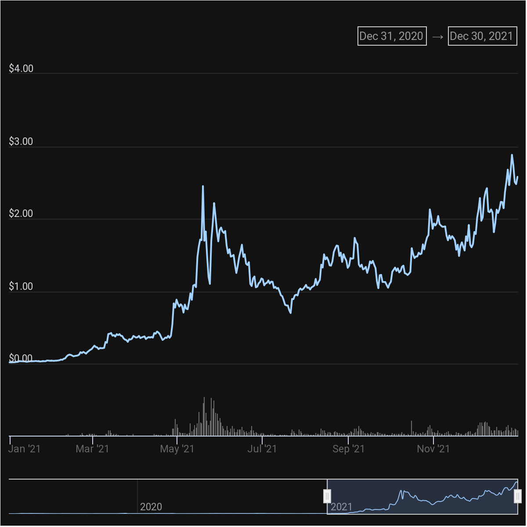Click the Mar '21 axis label
The height and width of the screenshot is (527, 527).
(x=92, y=449)
